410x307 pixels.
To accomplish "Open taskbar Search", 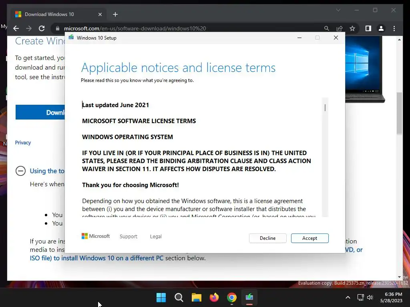I will (179, 297).
